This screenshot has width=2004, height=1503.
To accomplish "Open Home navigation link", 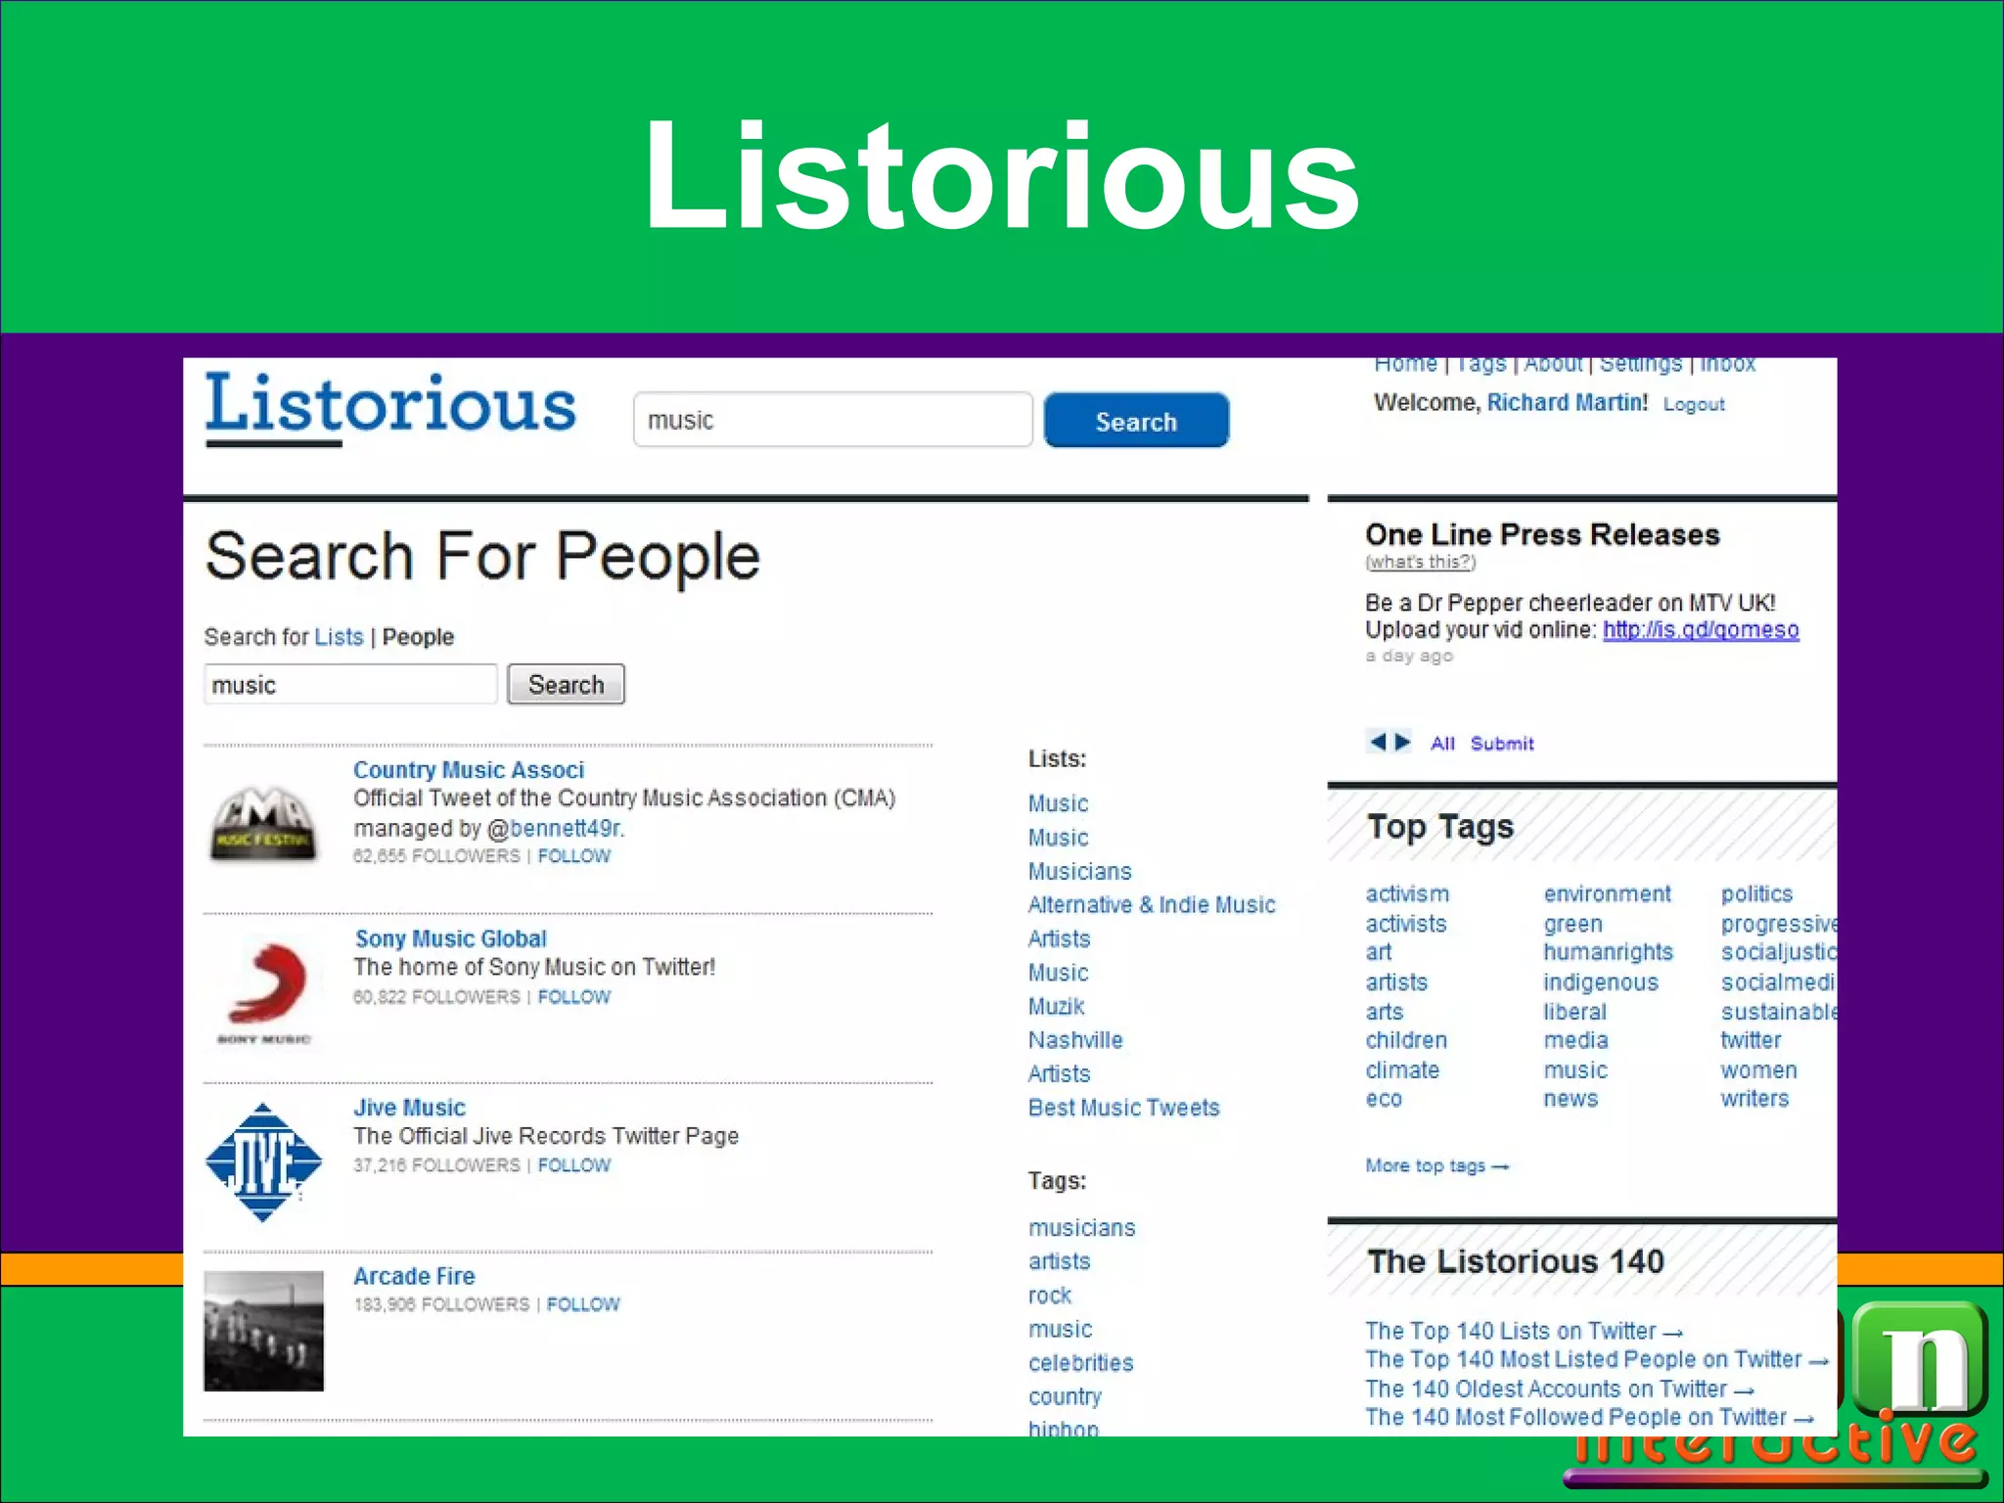I will pos(1405,365).
